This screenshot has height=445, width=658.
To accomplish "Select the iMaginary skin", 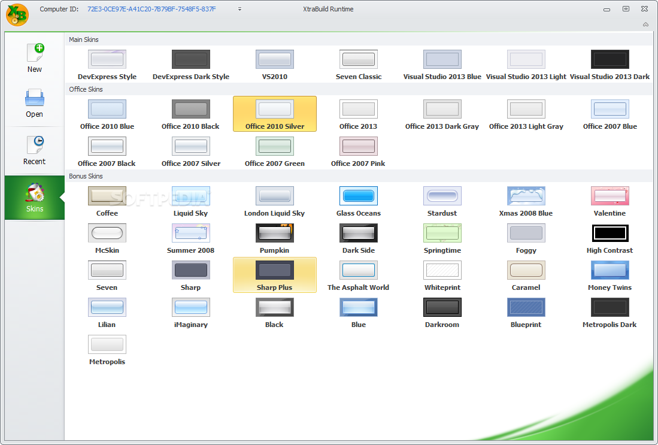I will [191, 313].
